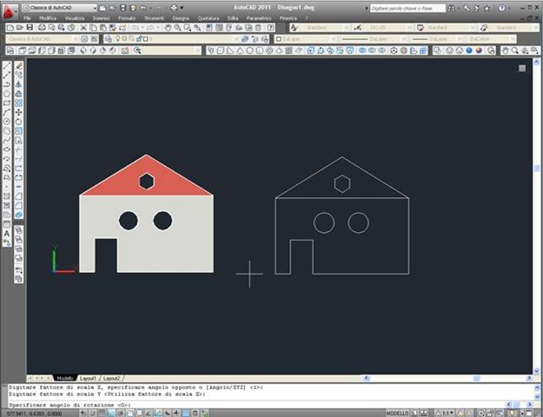The height and width of the screenshot is (417, 543).
Task: Select the Line draw tool
Action: [7, 65]
